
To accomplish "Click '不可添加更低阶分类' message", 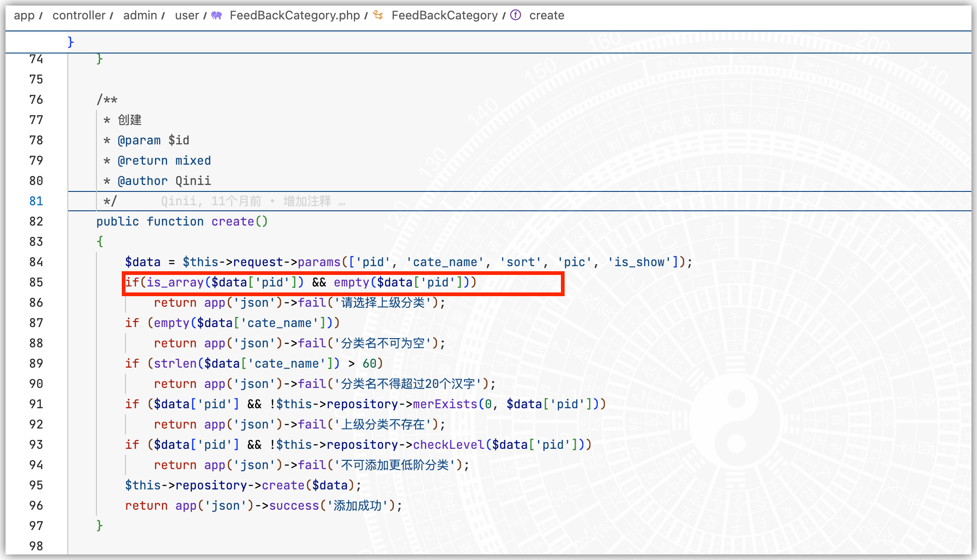I will 395,465.
